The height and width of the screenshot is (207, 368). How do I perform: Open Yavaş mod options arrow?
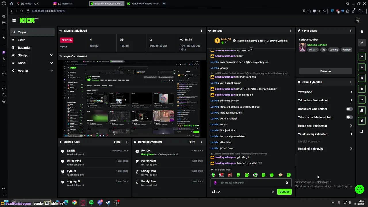click(x=351, y=92)
